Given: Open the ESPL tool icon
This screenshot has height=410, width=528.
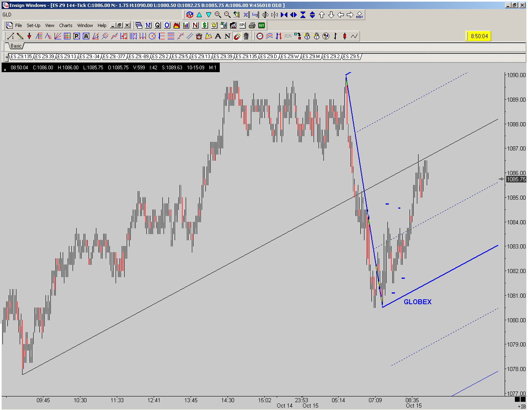Looking at the screenshot, I should (243, 25).
